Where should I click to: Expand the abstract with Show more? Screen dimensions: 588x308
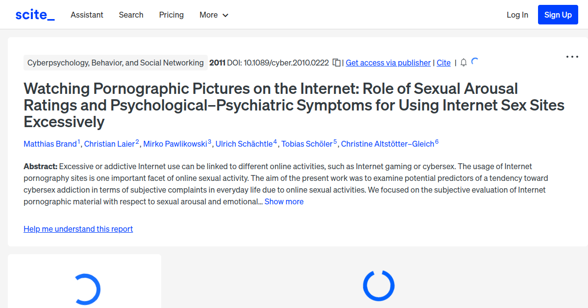(284, 201)
